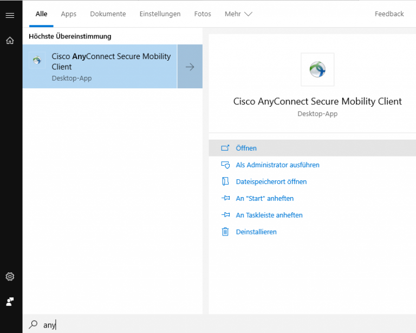Screen dimensions: 416x333
Task: Click the Dateispeicherort öffnen folder icon
Action: coord(225,181)
